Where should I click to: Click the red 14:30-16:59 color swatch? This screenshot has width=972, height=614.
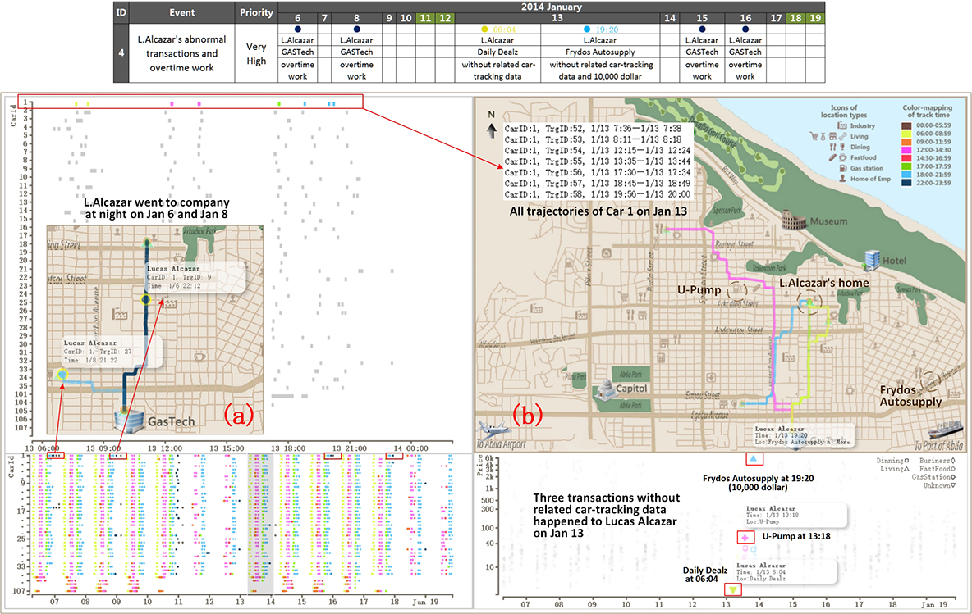(x=906, y=158)
